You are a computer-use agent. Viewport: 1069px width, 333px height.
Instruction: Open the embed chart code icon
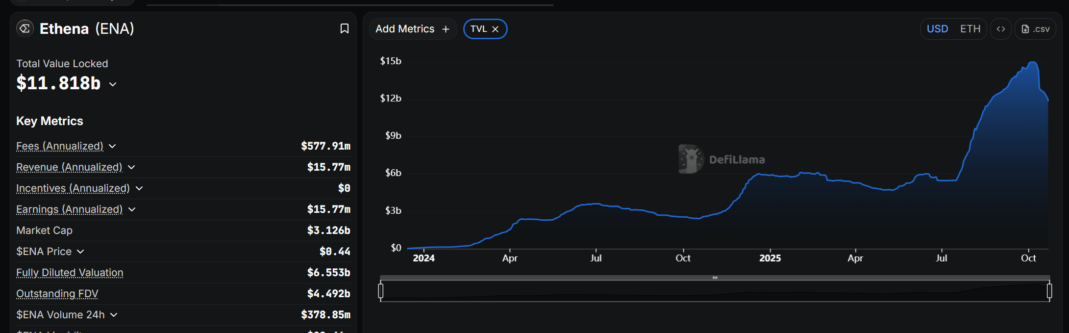pyautogui.click(x=1001, y=29)
